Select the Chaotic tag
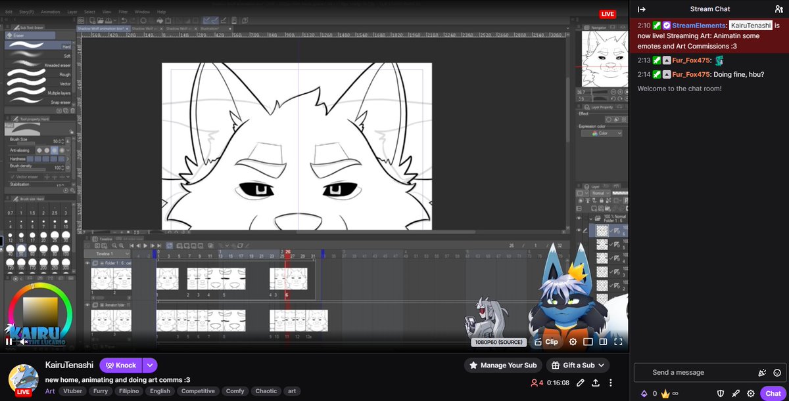This screenshot has width=789, height=401. 266,391
